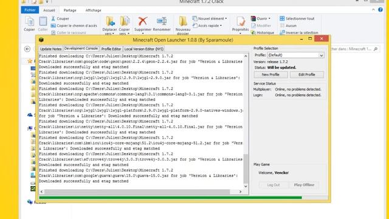Click OneDrive cloud icon in Explorer sidebar

coord(30,115)
